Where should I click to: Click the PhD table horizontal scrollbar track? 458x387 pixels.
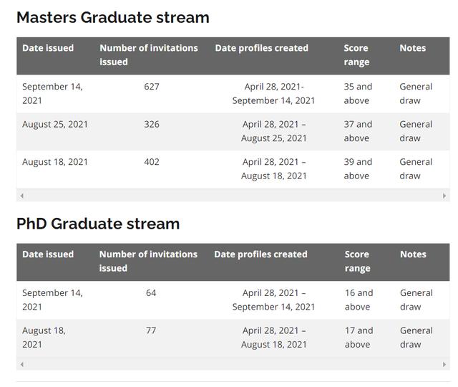tap(233, 365)
